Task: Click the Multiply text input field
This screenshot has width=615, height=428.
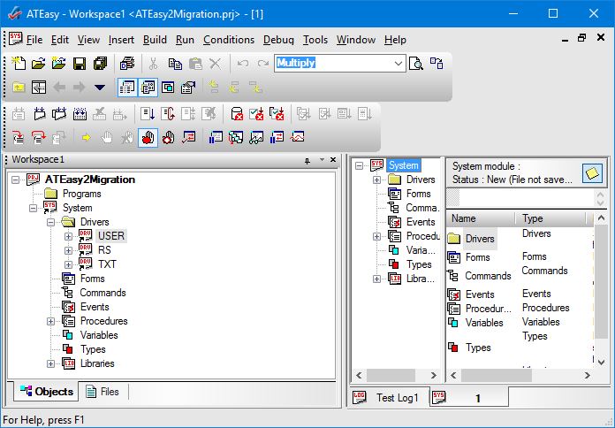Action: click(333, 63)
